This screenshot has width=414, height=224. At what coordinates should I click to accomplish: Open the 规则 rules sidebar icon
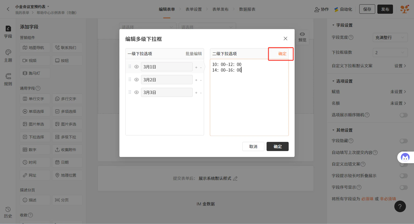tap(8, 76)
